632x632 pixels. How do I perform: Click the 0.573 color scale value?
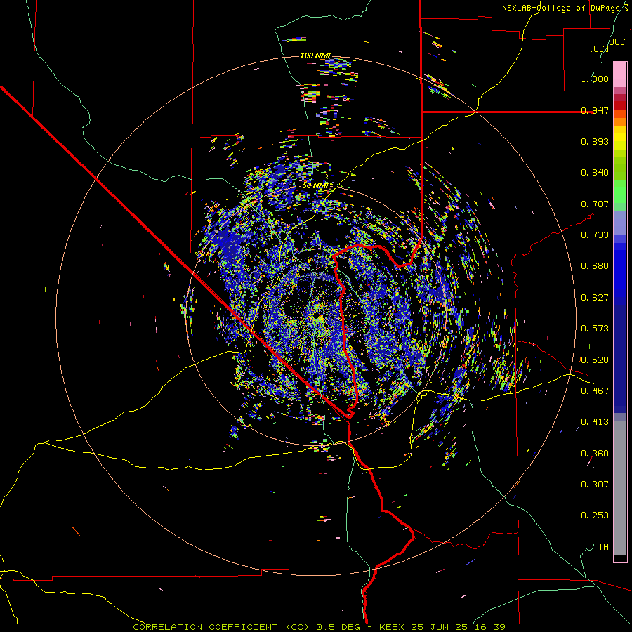(x=595, y=329)
